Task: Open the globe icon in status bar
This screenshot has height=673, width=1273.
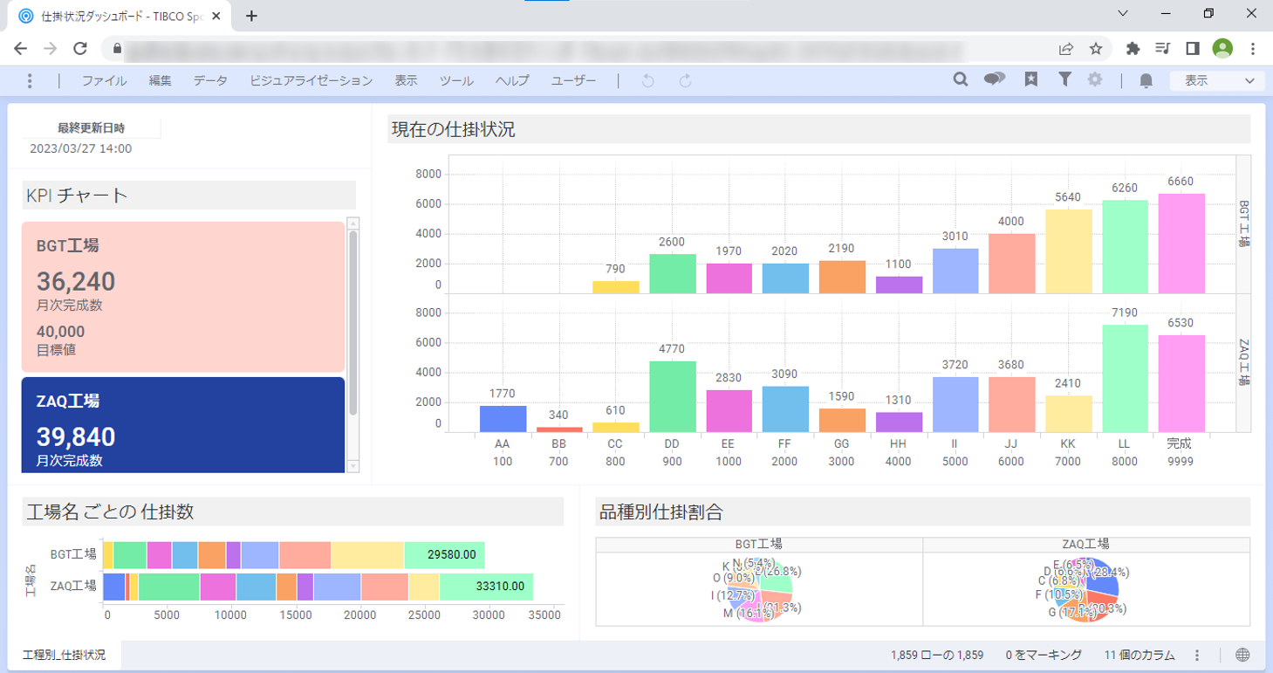Action: point(1243,656)
